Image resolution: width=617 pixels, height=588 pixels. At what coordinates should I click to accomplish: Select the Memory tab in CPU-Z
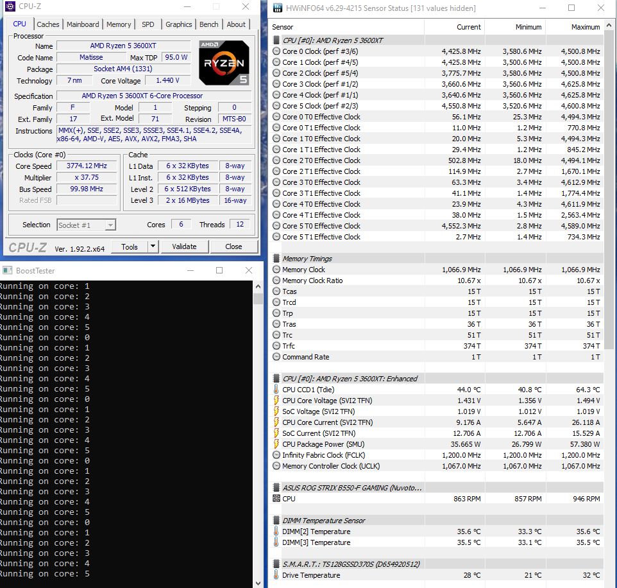119,24
